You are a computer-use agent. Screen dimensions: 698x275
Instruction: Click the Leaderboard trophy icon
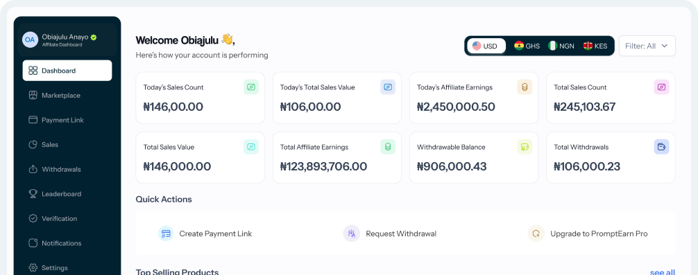point(33,194)
